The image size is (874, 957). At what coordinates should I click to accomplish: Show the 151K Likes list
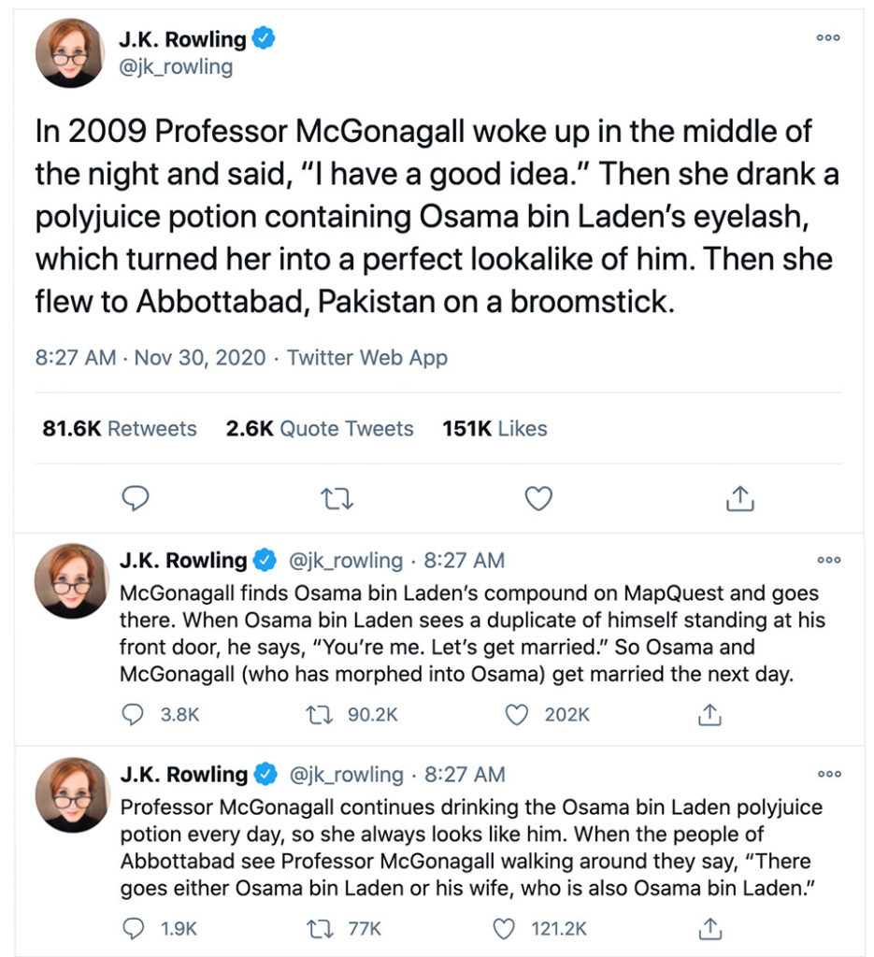(x=494, y=429)
